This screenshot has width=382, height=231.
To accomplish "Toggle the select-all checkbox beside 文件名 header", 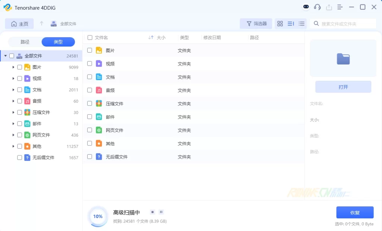I will point(90,38).
